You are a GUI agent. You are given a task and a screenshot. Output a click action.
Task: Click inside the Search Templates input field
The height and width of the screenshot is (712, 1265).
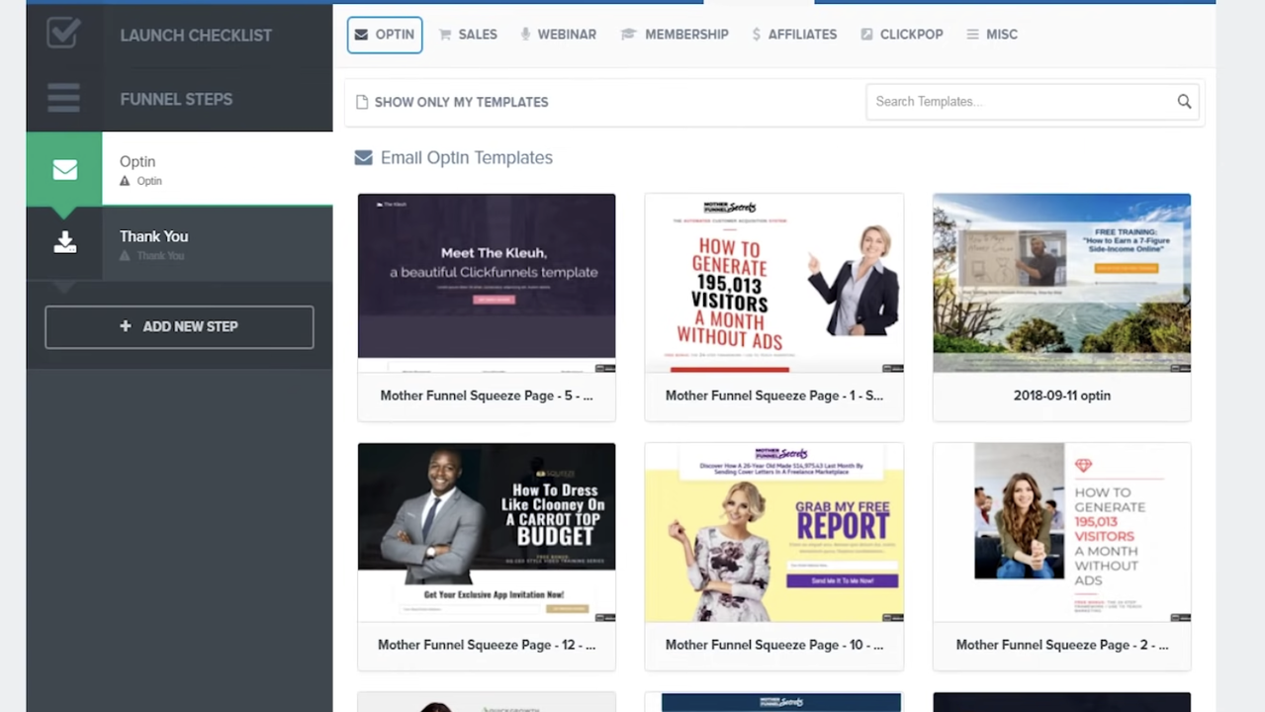point(1009,101)
